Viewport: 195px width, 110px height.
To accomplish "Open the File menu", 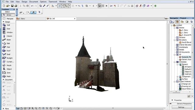I will coord(7,2).
